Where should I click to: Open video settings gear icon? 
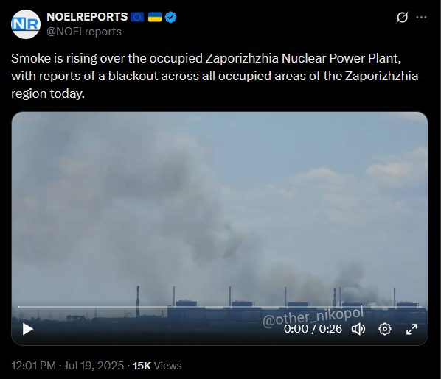click(385, 329)
